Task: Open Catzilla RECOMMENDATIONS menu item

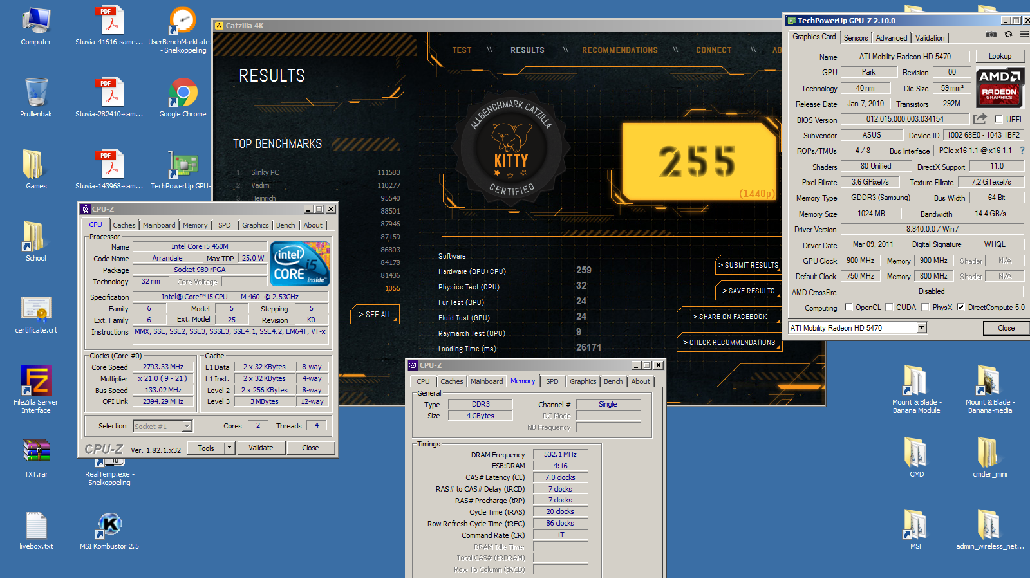Action: (620, 50)
